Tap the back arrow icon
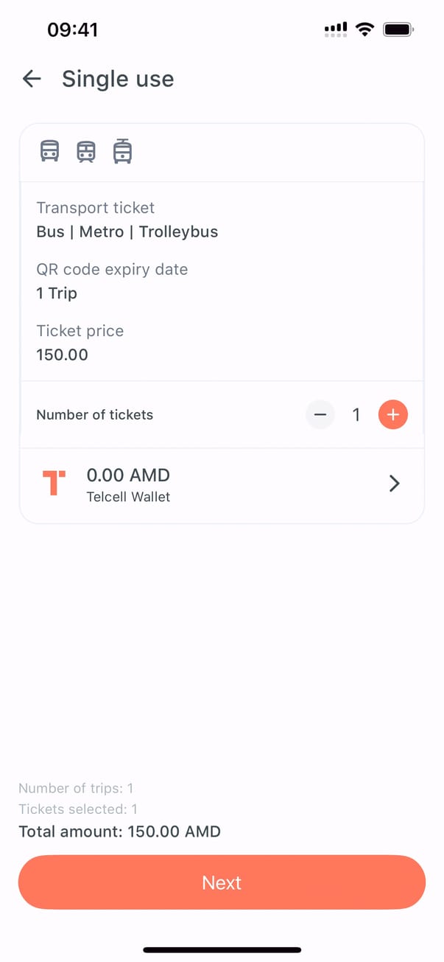The image size is (444, 962). pos(32,79)
